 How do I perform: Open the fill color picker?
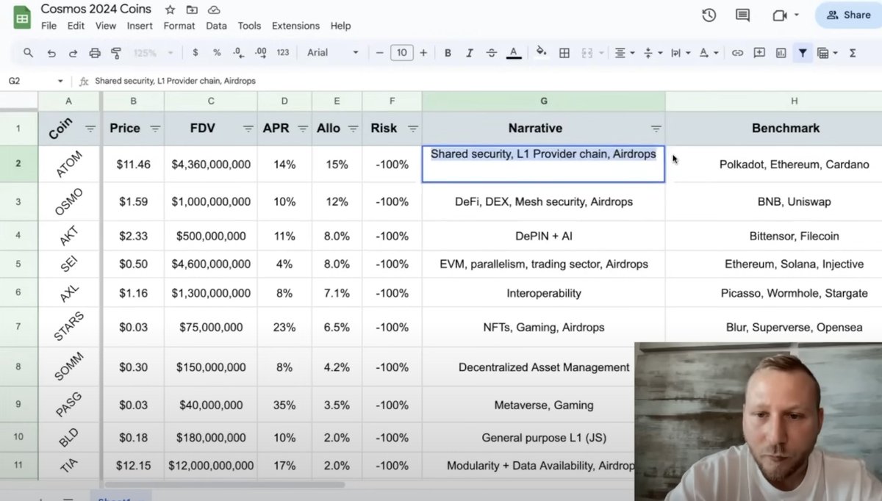[x=542, y=53]
